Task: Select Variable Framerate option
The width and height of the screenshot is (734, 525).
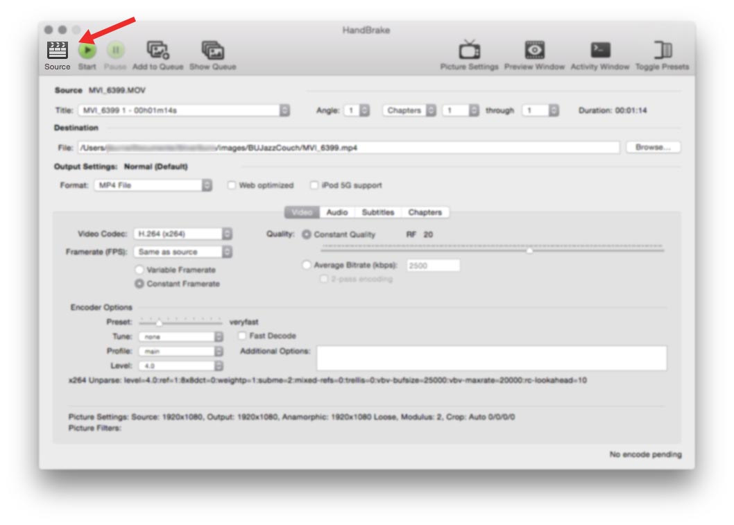Action: coord(139,270)
